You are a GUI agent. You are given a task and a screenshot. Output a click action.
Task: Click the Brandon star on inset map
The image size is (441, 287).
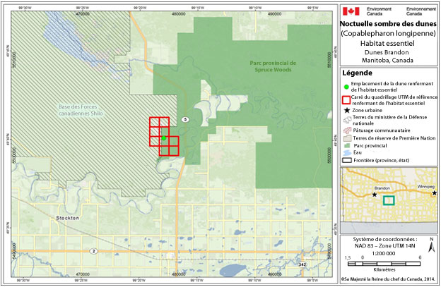pos(375,194)
